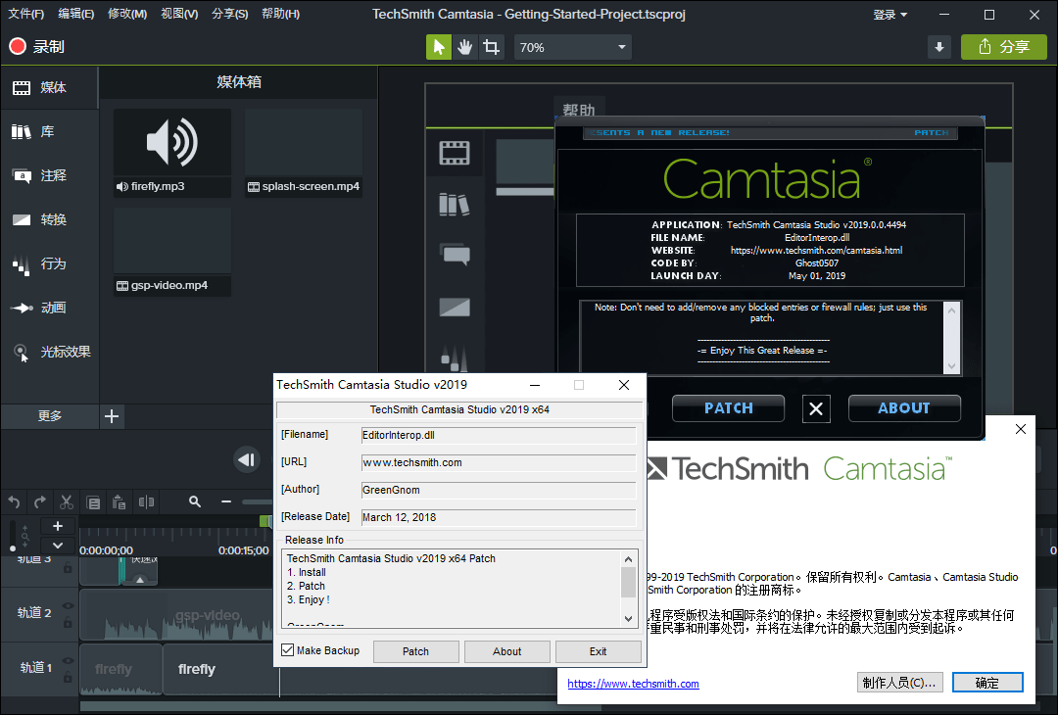Click the 制作人员(C)... credits button

point(899,683)
